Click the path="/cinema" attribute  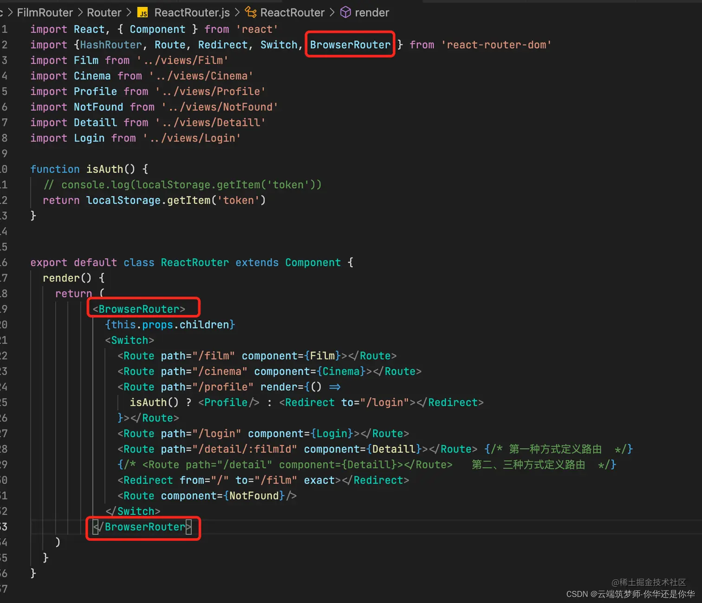pos(204,371)
